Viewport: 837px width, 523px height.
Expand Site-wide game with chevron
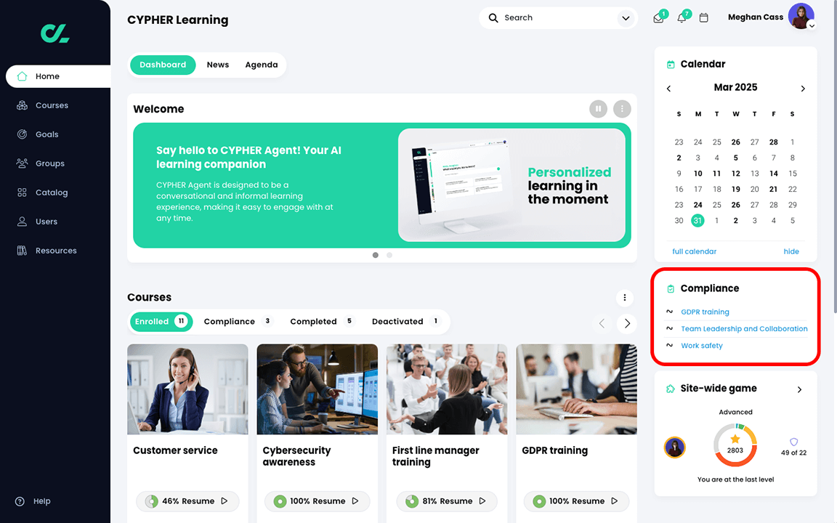799,389
